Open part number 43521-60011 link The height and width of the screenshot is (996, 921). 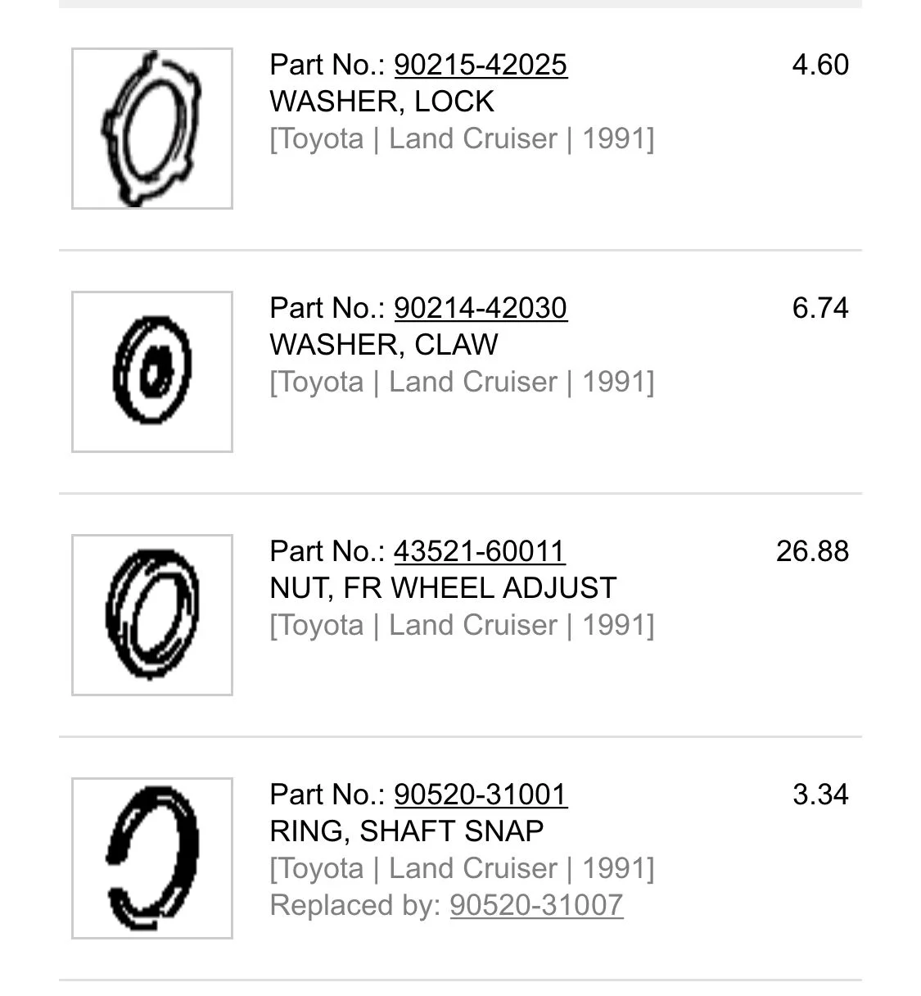479,551
